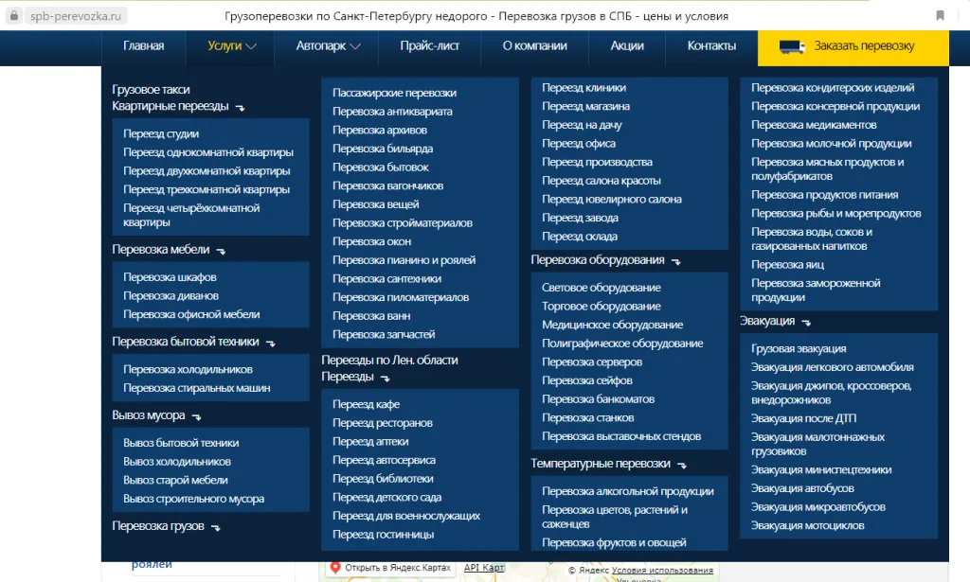Choose Медицинское оборудование

[x=612, y=325]
